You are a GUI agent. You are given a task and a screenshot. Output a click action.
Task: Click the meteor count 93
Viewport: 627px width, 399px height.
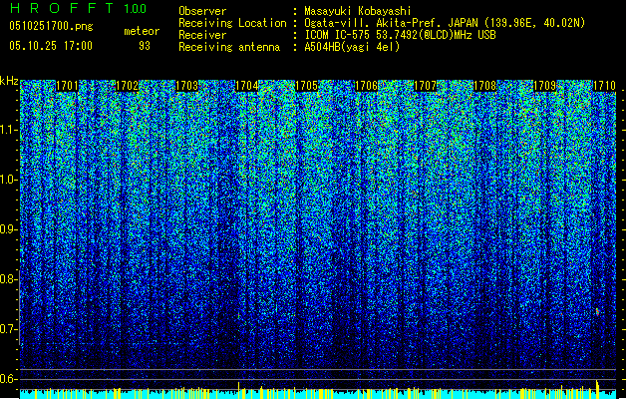[145, 46]
